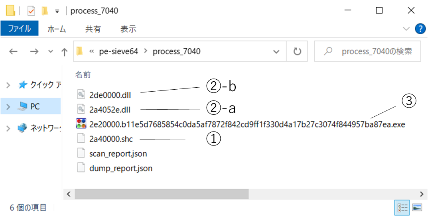The height and width of the screenshot is (216, 428).
Task: Open the ファイル menu tab
Action: tap(20, 29)
